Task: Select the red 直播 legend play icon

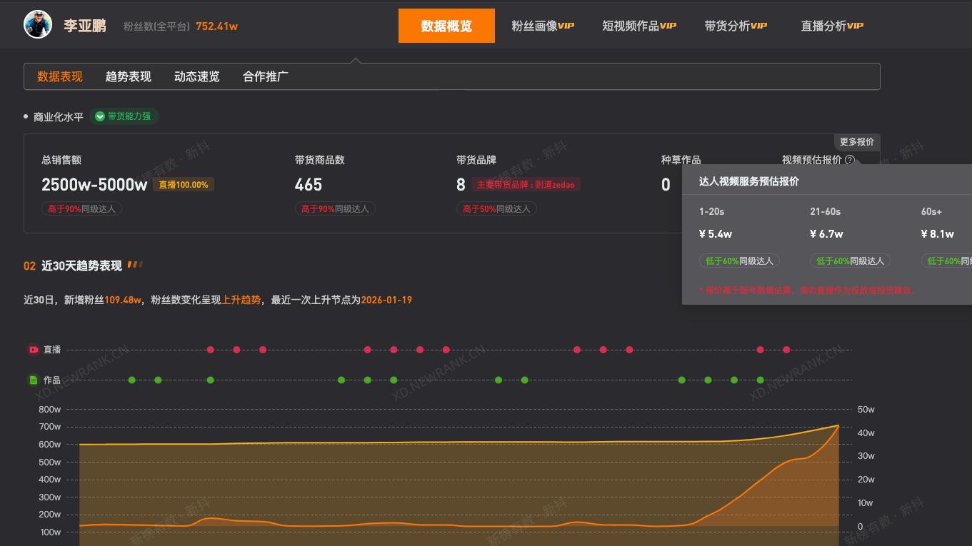Action: point(33,350)
